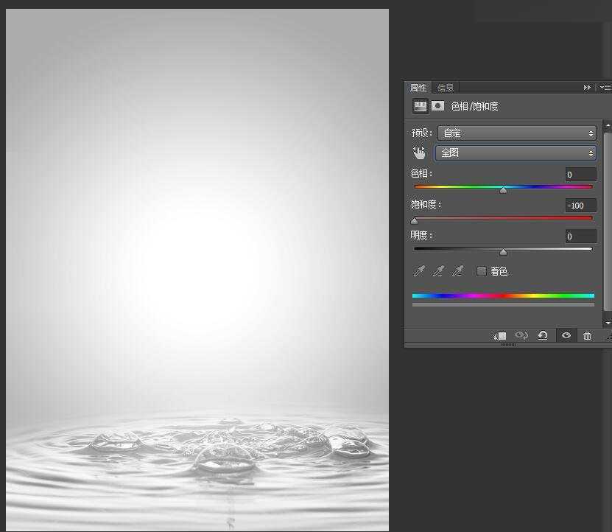Viewport: 612px width, 532px height.
Task: Select the subtract-from-sample eyedropper tool
Action: pos(457,271)
